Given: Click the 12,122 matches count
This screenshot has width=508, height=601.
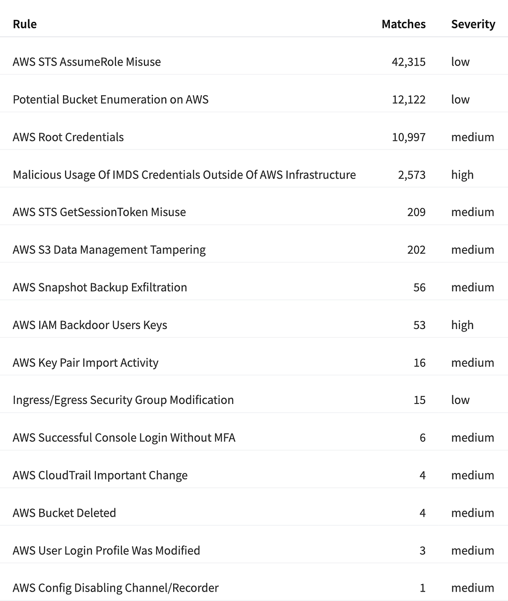Looking at the screenshot, I should click(408, 100).
